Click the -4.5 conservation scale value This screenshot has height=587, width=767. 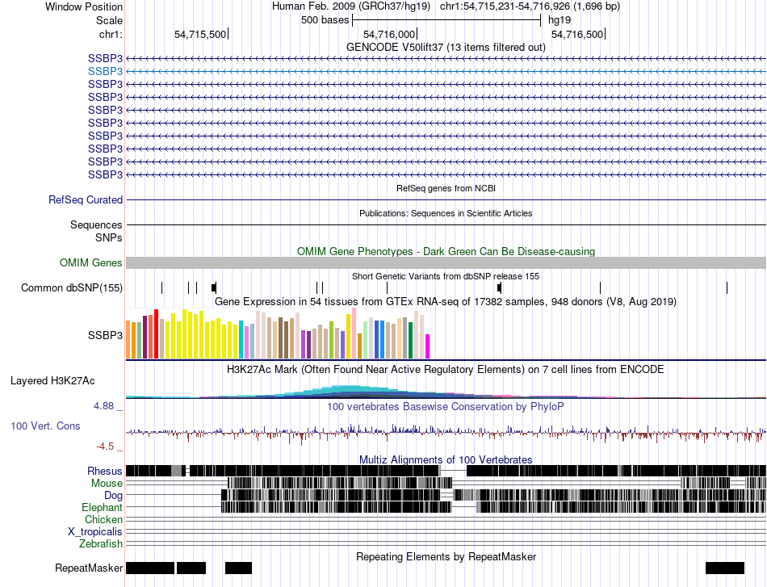105,447
